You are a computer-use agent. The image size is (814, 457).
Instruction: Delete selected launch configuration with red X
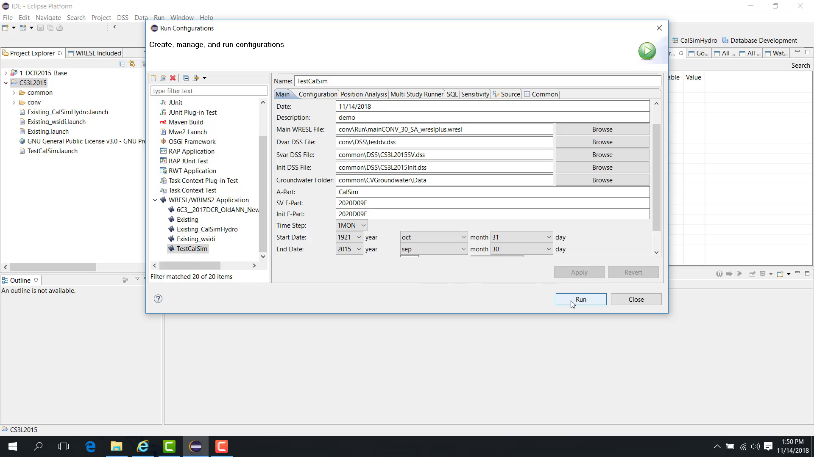173,78
